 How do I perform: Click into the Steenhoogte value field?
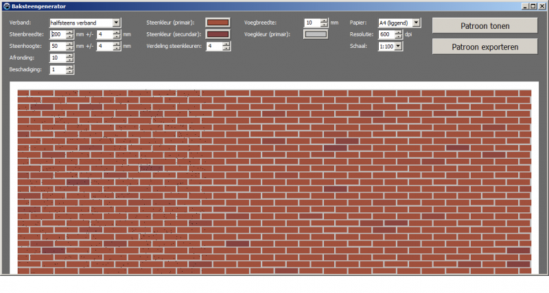click(58, 46)
